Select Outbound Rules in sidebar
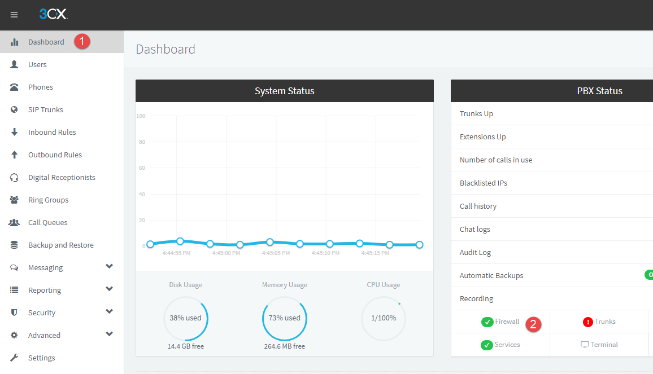 click(62, 155)
